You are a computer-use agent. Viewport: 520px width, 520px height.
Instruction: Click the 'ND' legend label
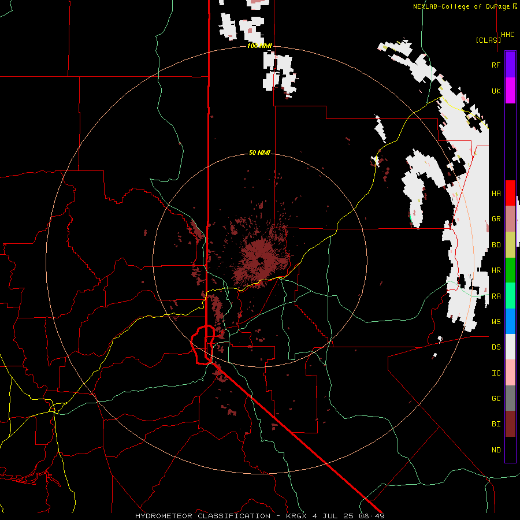point(496,450)
